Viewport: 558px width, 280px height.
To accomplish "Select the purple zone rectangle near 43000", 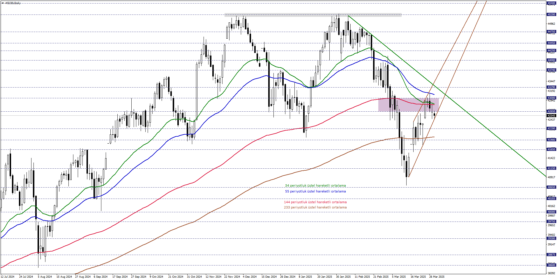I will [x=408, y=105].
